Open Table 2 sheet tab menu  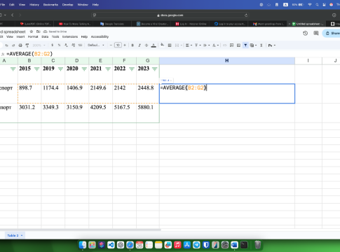pos(22,236)
